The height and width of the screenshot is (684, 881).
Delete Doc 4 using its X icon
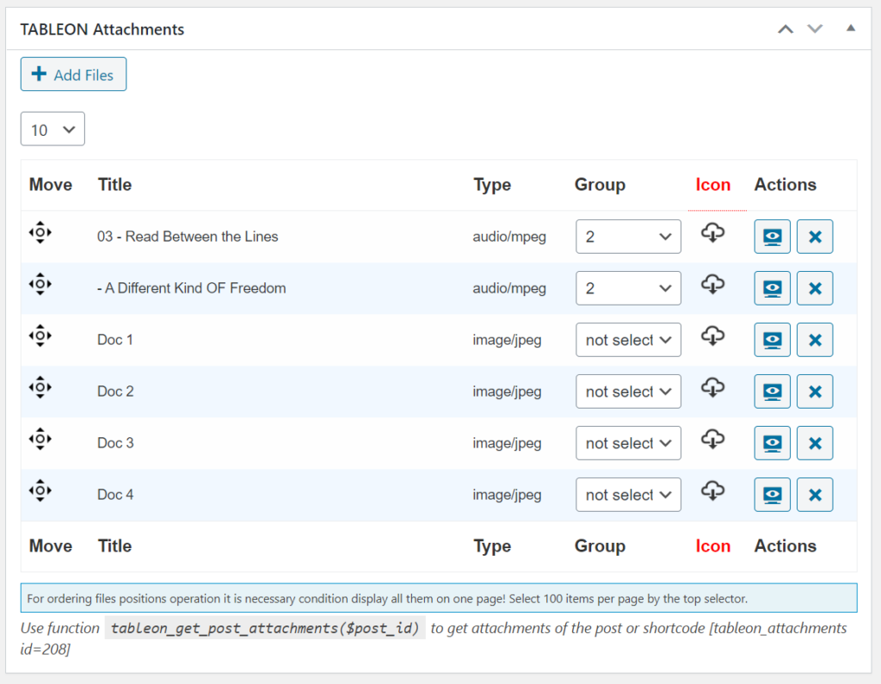814,494
